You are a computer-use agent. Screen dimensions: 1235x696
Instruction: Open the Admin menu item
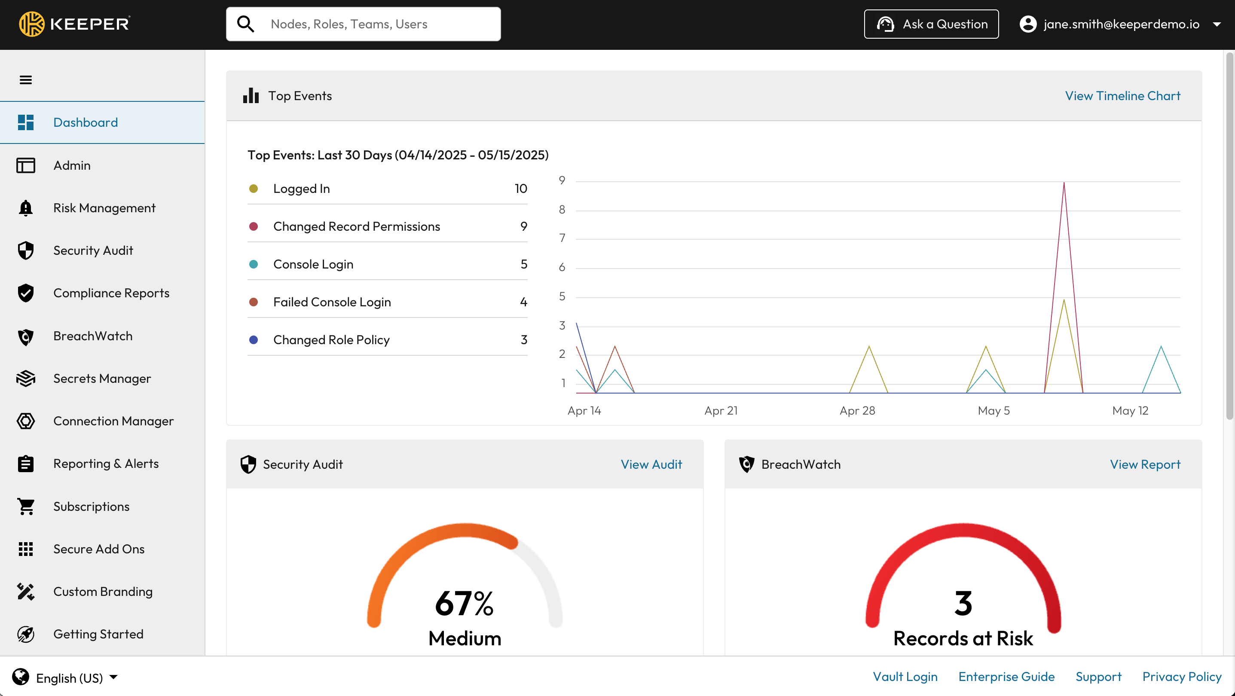72,165
